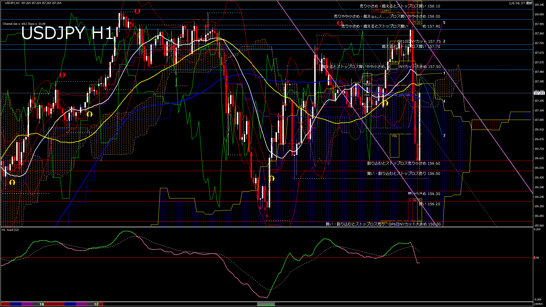Click the 235959 value at bottom right
The image size is (546, 307).
(538, 304)
